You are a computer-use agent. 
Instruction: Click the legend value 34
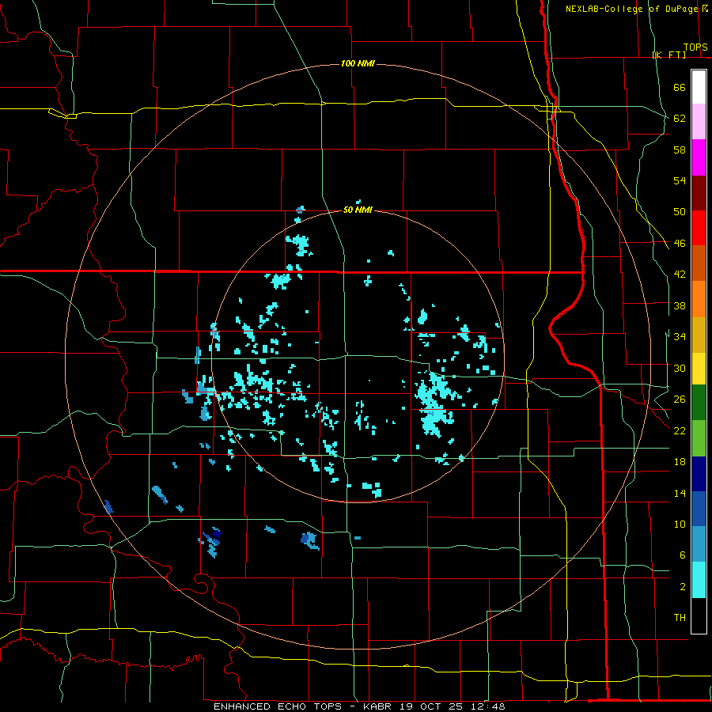(x=680, y=336)
